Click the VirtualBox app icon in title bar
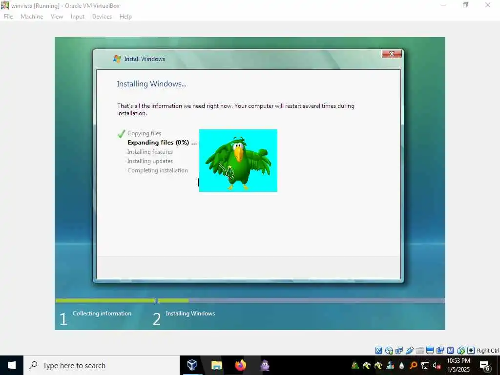The height and width of the screenshot is (375, 500). (5, 5)
